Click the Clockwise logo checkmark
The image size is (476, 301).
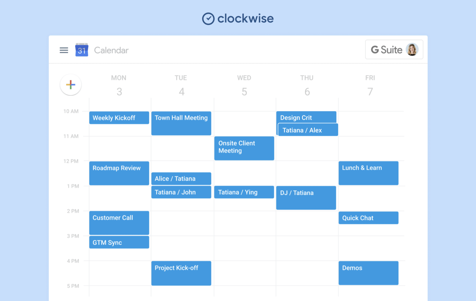[208, 18]
